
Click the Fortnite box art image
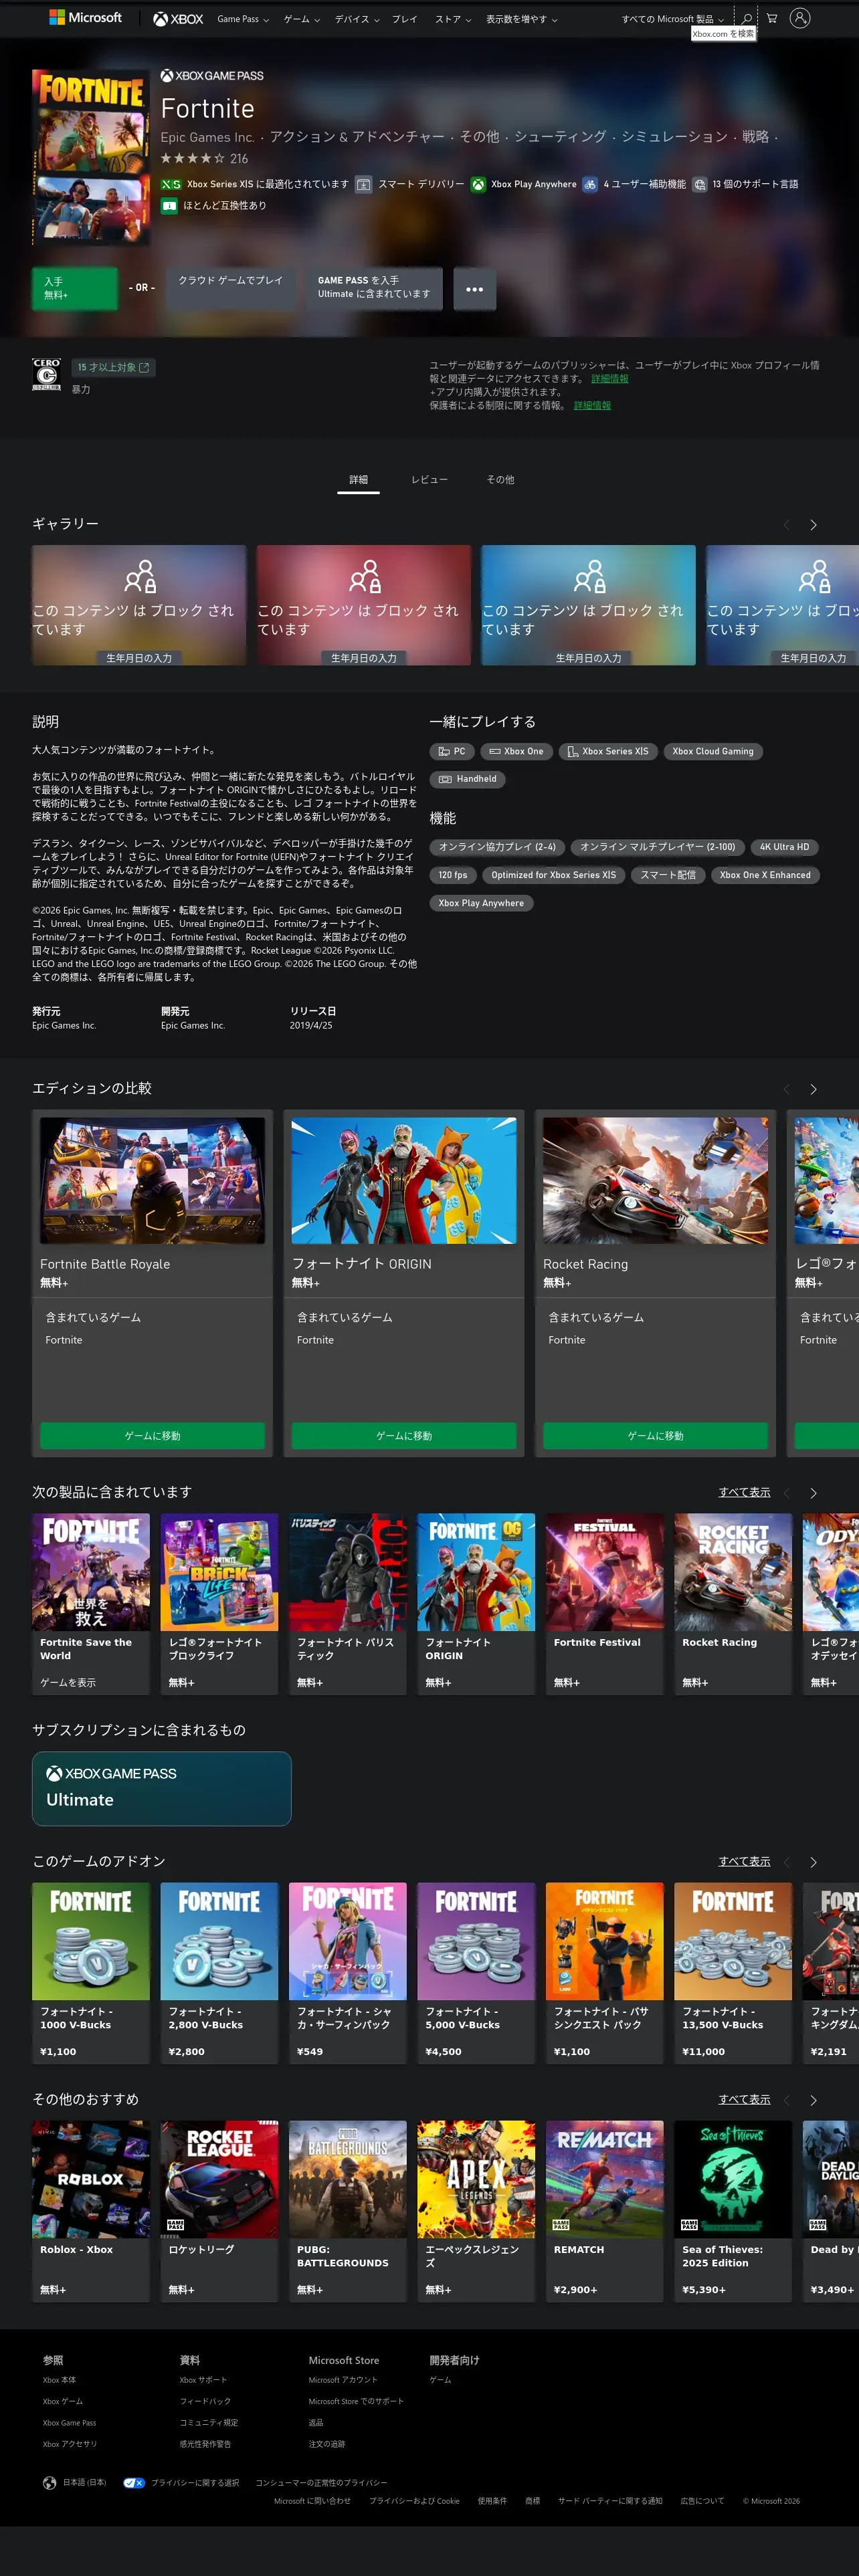point(91,157)
